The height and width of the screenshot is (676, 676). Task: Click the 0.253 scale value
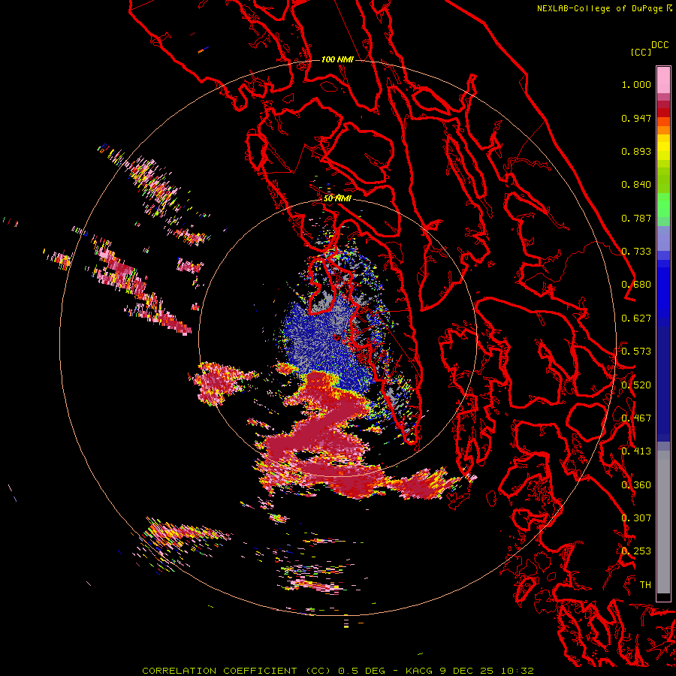click(636, 551)
